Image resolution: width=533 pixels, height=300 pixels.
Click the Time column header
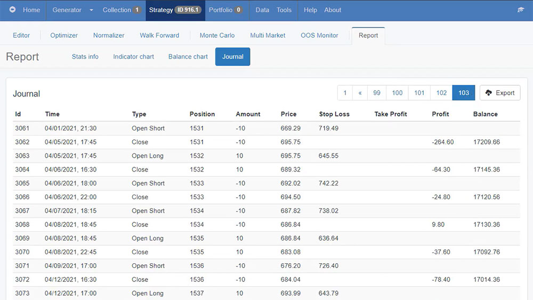[x=52, y=114]
